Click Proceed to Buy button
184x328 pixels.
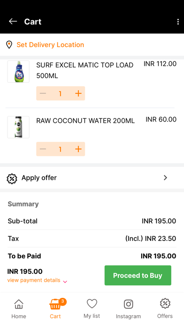click(x=138, y=275)
